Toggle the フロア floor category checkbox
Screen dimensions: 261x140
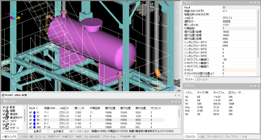(x=4, y=121)
